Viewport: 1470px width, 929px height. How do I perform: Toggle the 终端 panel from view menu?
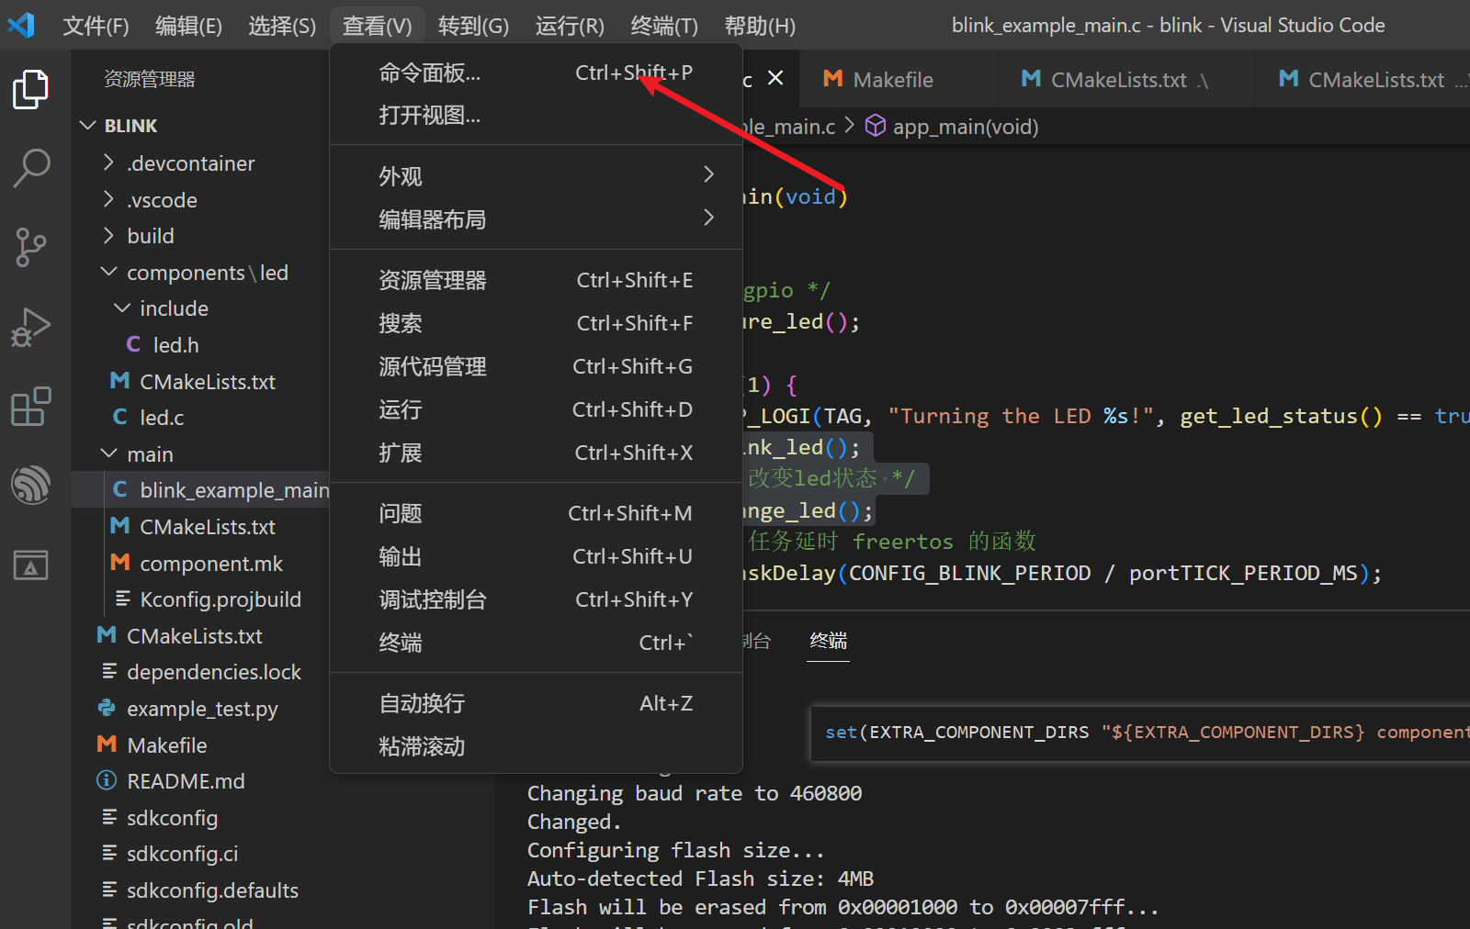400,642
